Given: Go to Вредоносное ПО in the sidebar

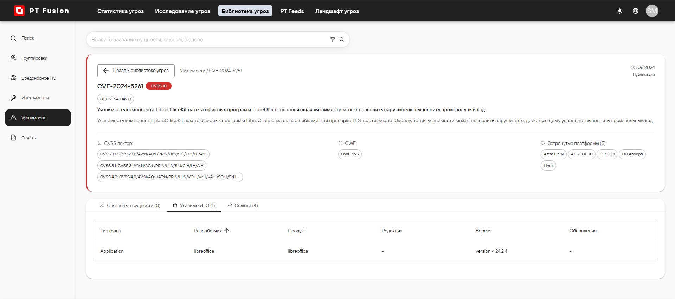Looking at the screenshot, I should coord(39,78).
